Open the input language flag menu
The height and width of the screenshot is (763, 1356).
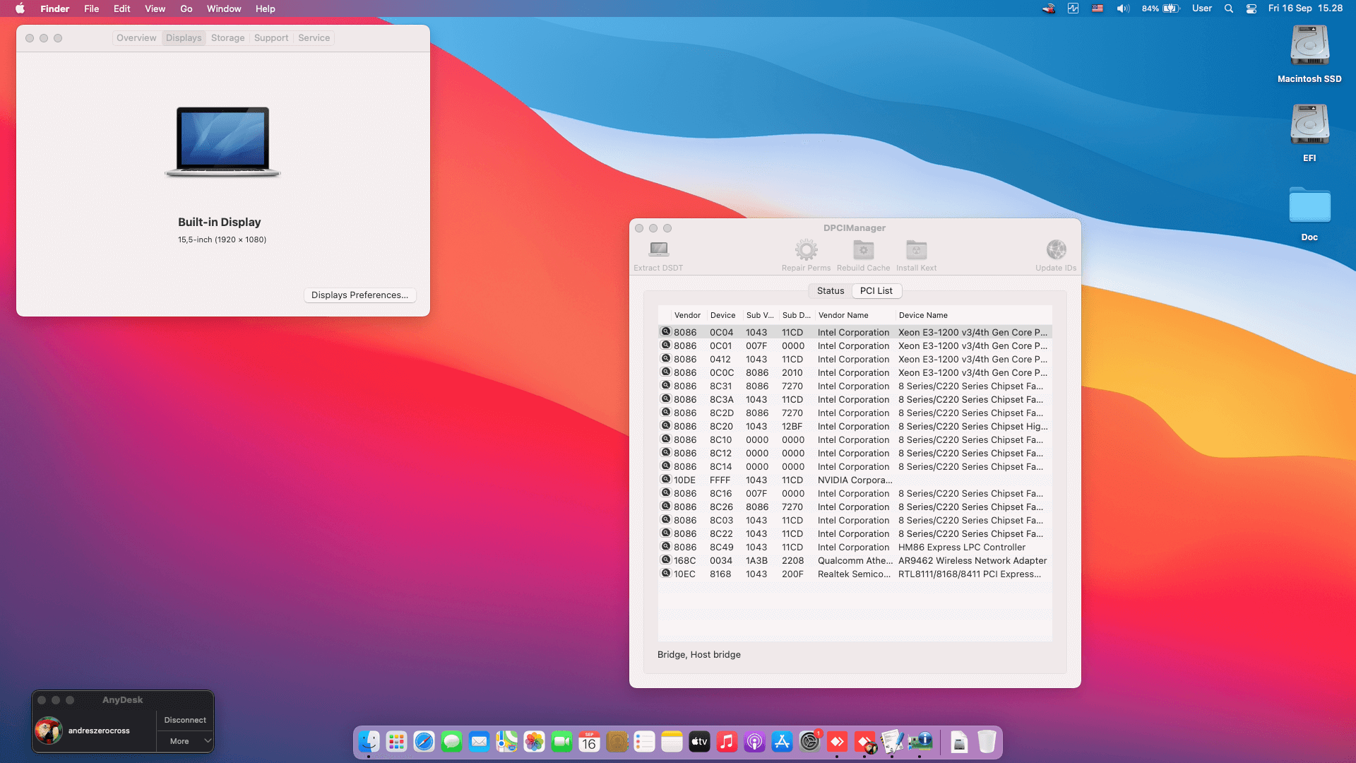coord(1098,8)
